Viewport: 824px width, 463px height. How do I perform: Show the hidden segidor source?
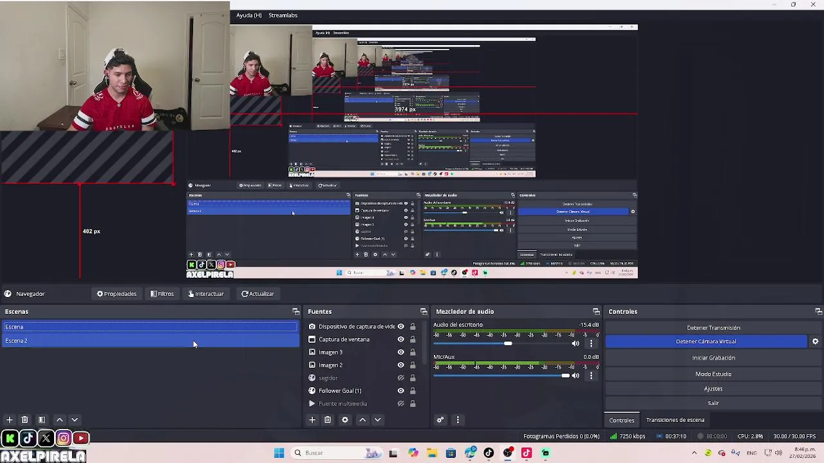coord(400,378)
